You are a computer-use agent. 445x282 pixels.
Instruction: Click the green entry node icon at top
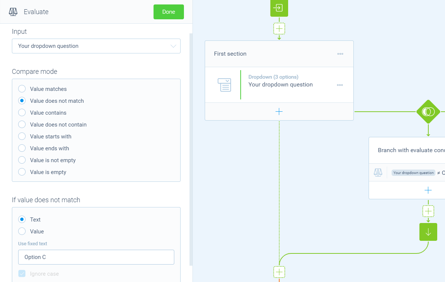[x=279, y=8]
